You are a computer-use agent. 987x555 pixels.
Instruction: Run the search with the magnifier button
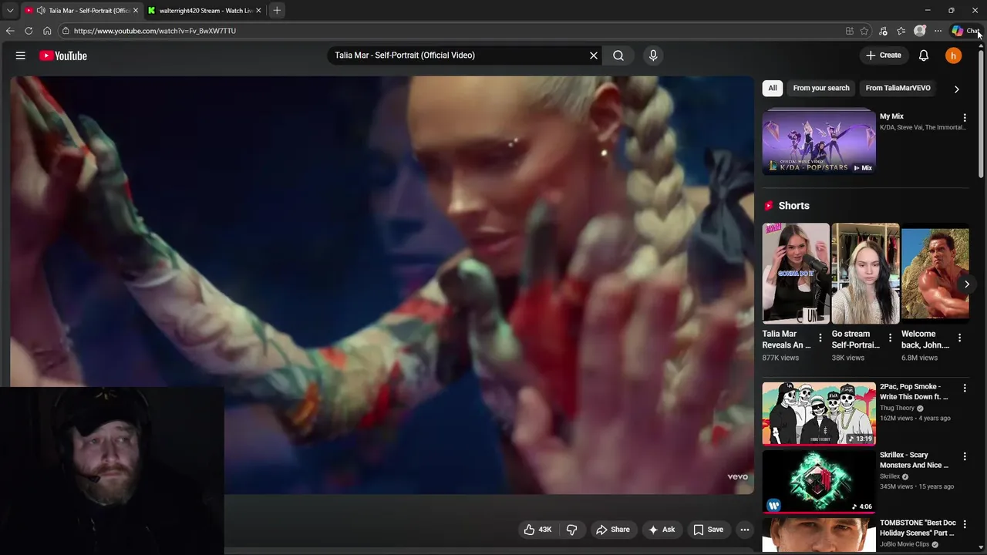tap(618, 55)
